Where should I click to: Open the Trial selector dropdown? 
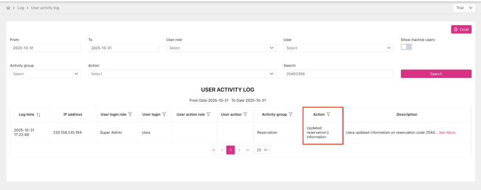coord(464,8)
